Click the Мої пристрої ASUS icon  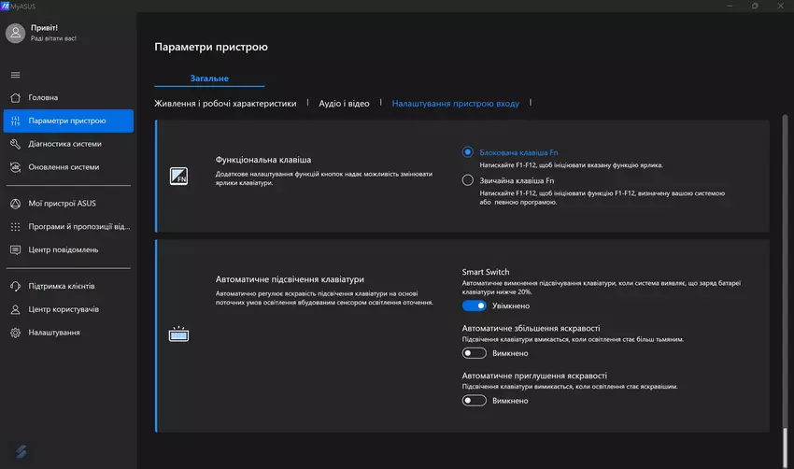(15, 204)
